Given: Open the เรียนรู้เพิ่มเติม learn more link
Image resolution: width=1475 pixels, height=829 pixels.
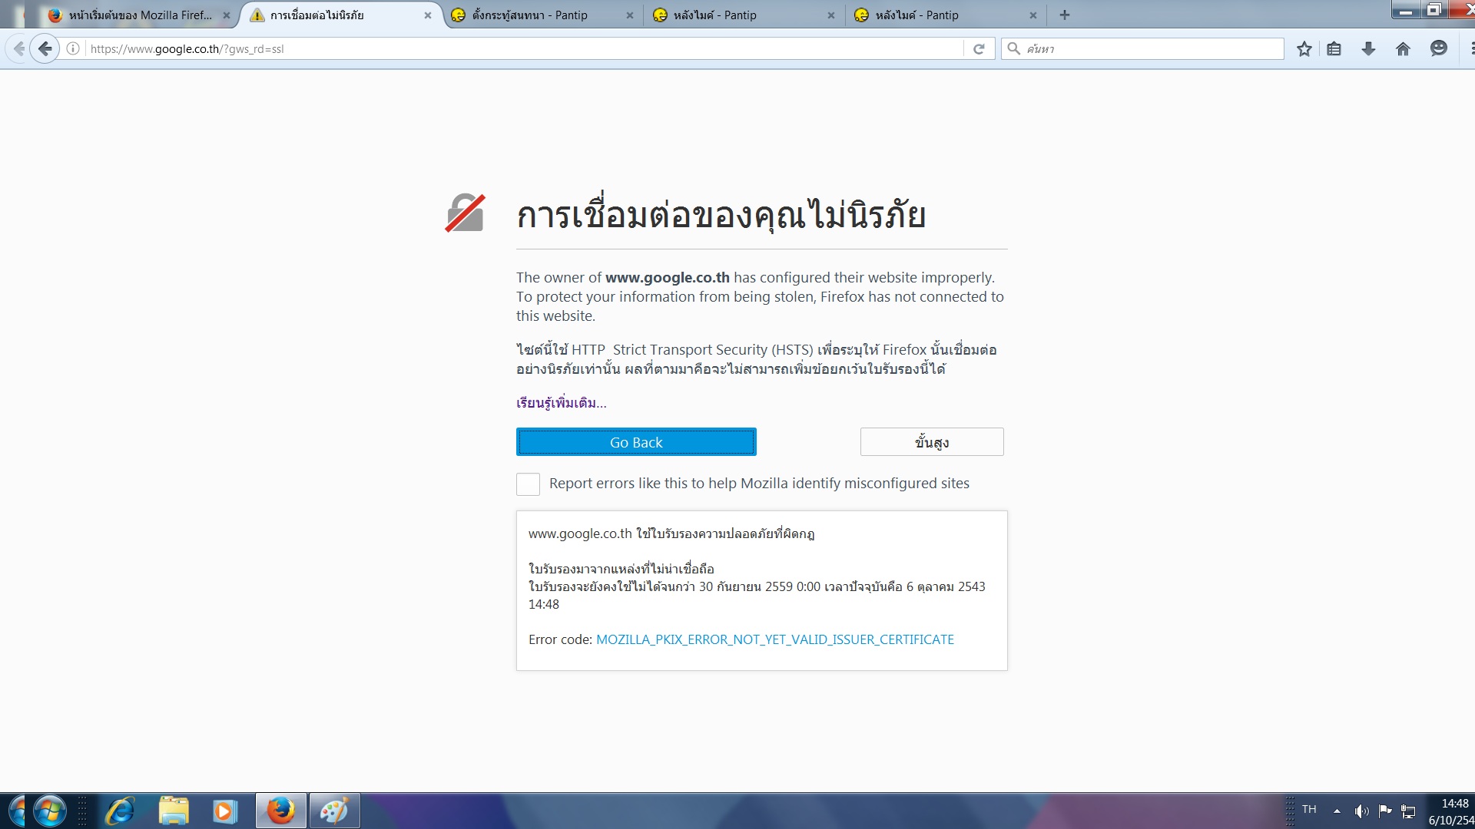Looking at the screenshot, I should tap(562, 403).
